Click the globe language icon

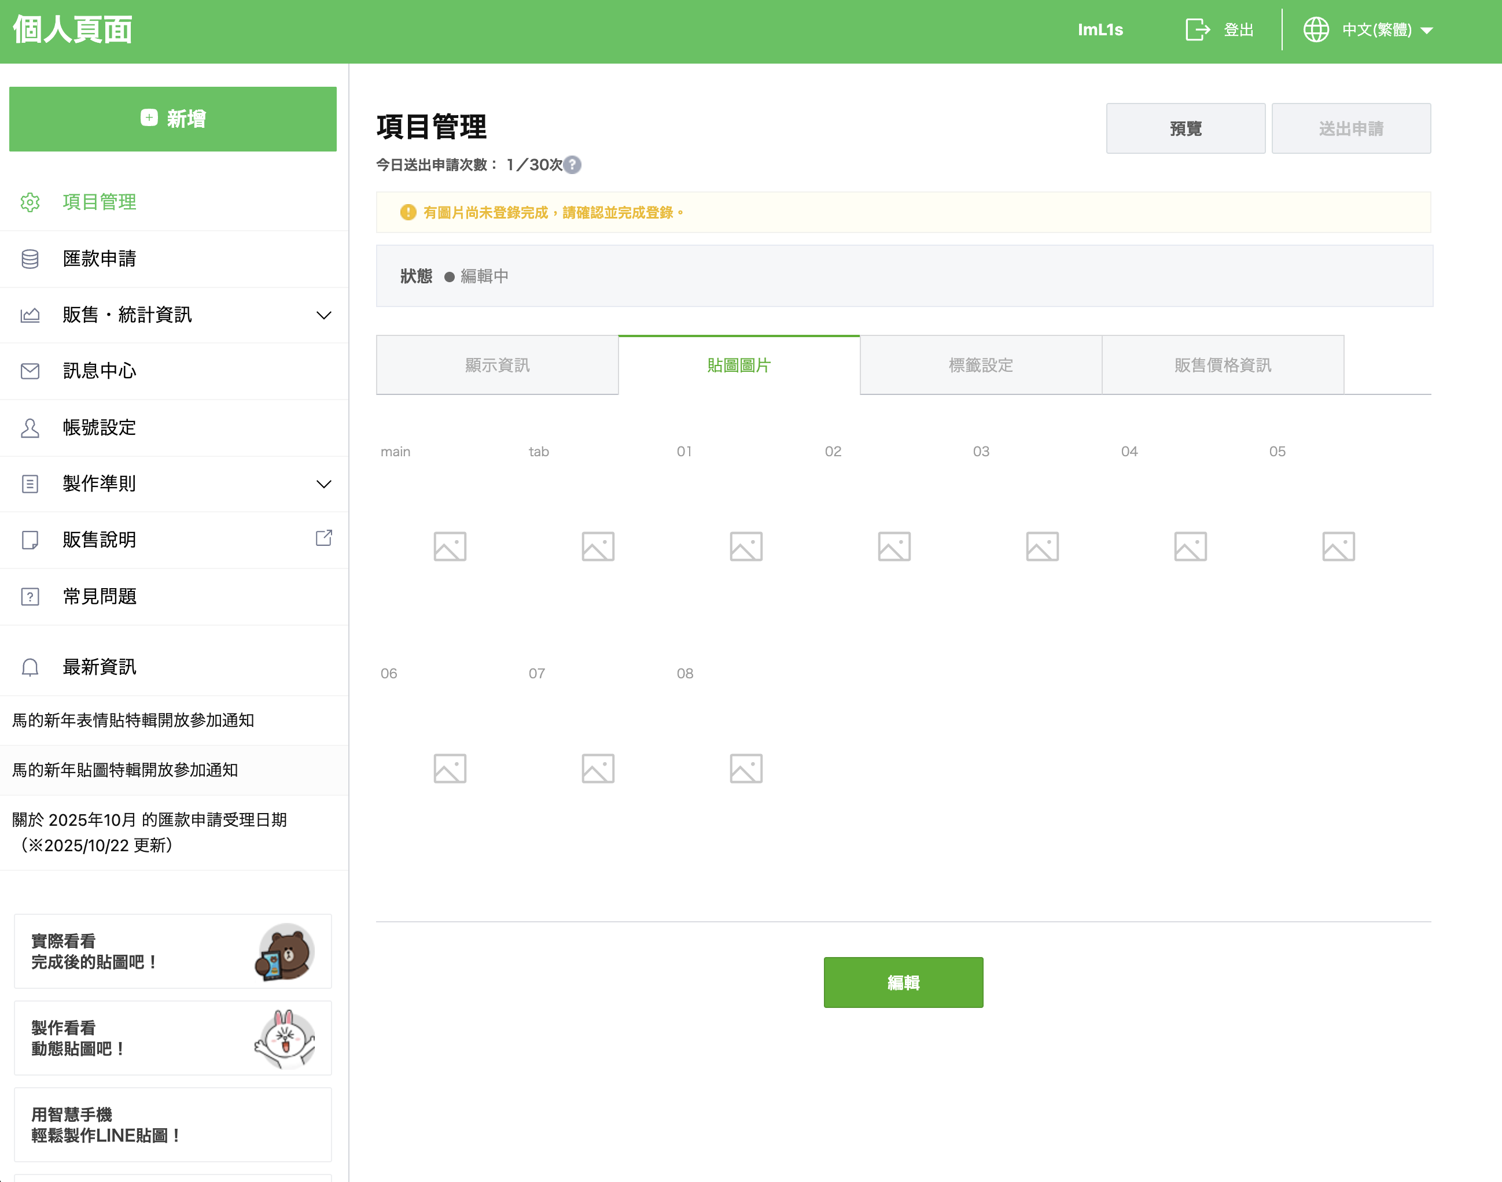(x=1316, y=29)
